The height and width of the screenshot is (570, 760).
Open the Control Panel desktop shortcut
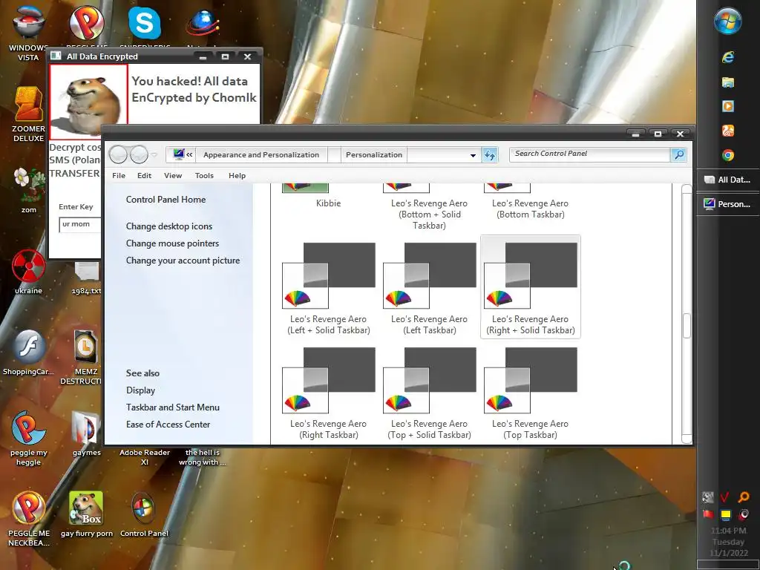coord(144,515)
